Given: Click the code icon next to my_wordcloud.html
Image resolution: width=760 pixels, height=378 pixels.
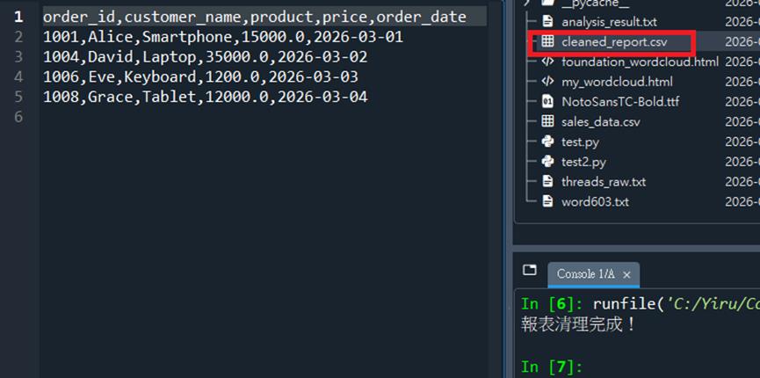Looking at the screenshot, I should click(x=547, y=82).
